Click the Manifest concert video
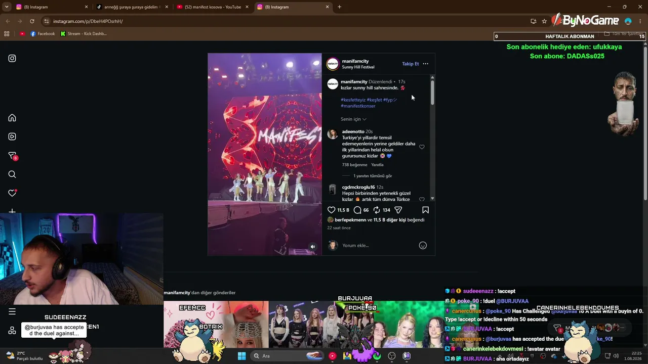Image resolution: width=648 pixels, height=364 pixels. [x=265, y=154]
